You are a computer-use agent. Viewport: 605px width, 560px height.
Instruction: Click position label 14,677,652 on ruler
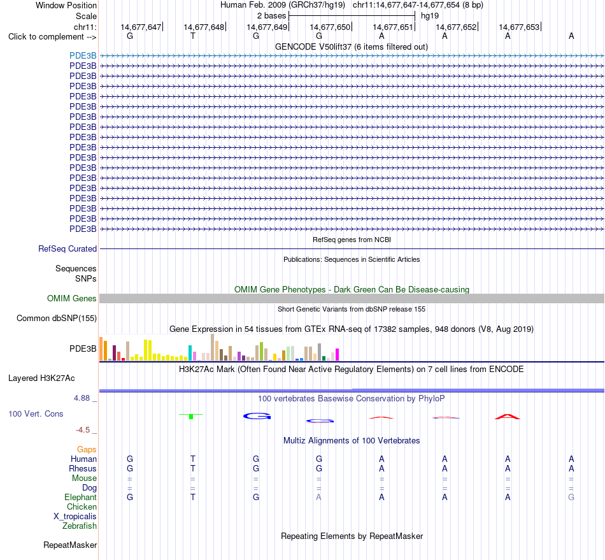(456, 27)
